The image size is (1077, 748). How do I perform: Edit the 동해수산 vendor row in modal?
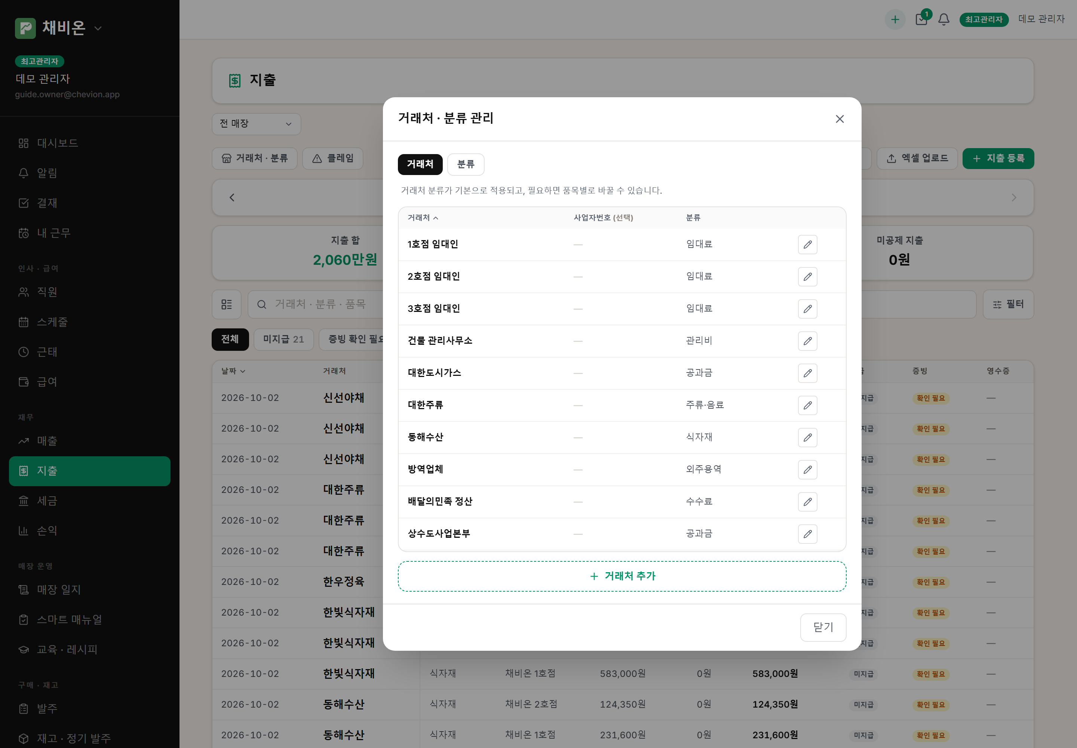tap(807, 437)
